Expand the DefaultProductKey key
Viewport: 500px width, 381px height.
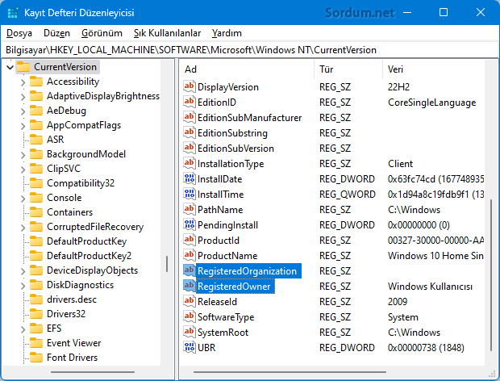point(23,241)
